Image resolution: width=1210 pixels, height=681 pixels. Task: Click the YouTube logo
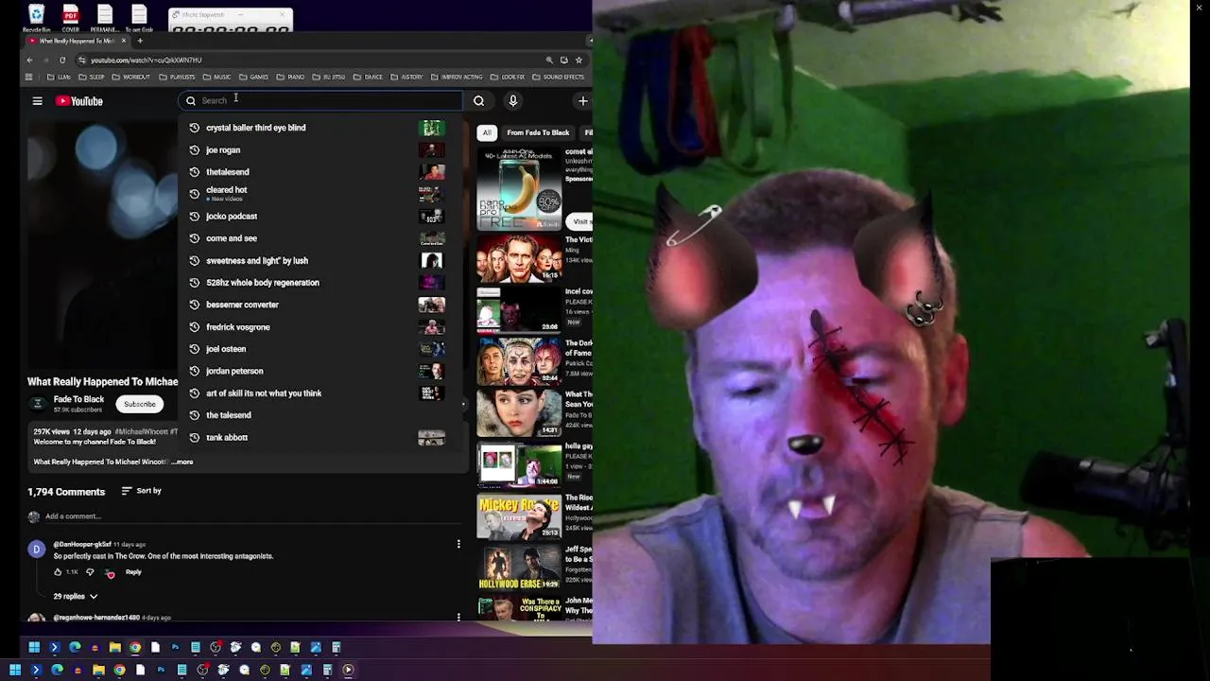(x=79, y=101)
